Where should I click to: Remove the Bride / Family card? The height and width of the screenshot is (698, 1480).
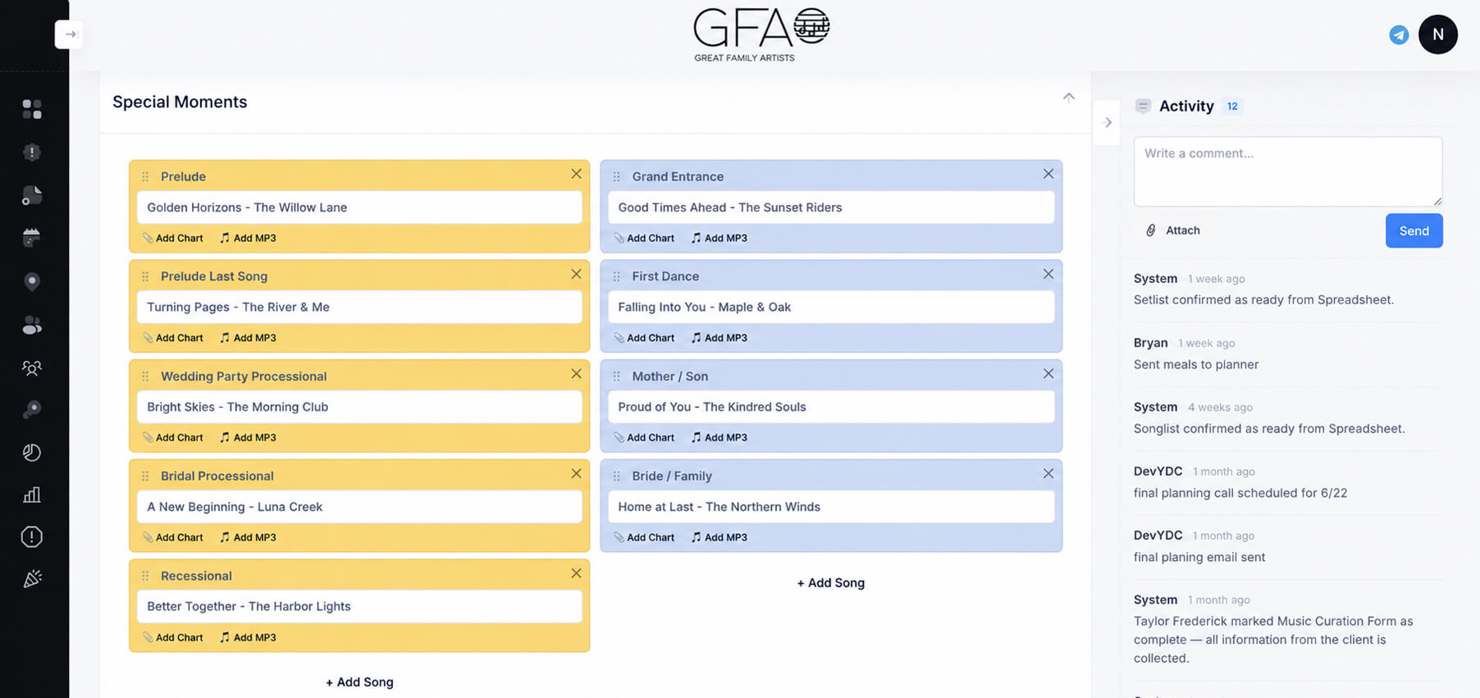click(x=1048, y=473)
